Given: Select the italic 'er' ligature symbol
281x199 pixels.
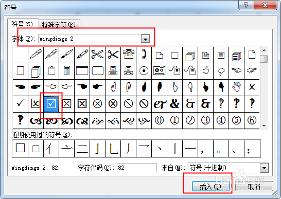Looking at the screenshot, I should coord(160,104).
